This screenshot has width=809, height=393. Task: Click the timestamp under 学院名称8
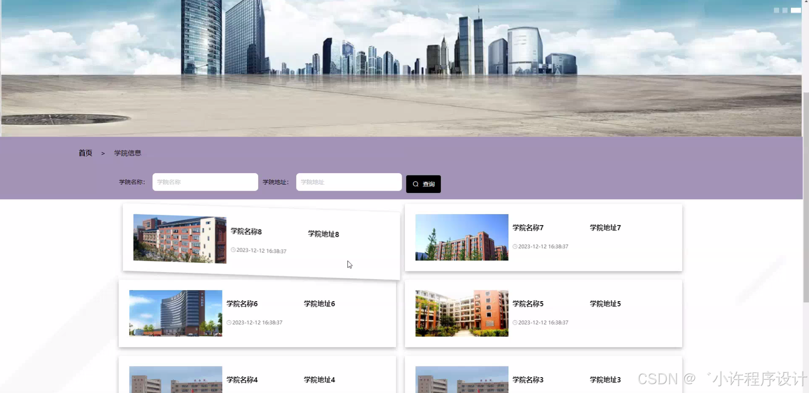(x=261, y=250)
